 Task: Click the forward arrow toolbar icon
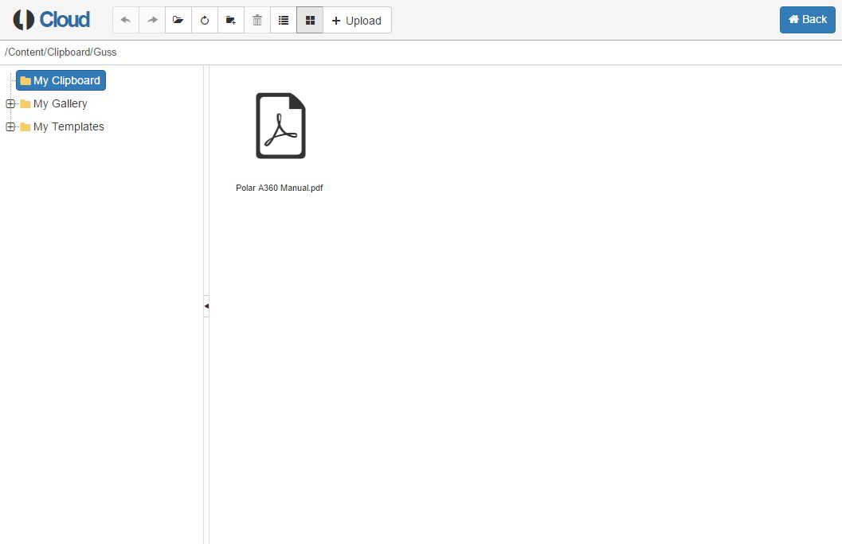point(152,21)
